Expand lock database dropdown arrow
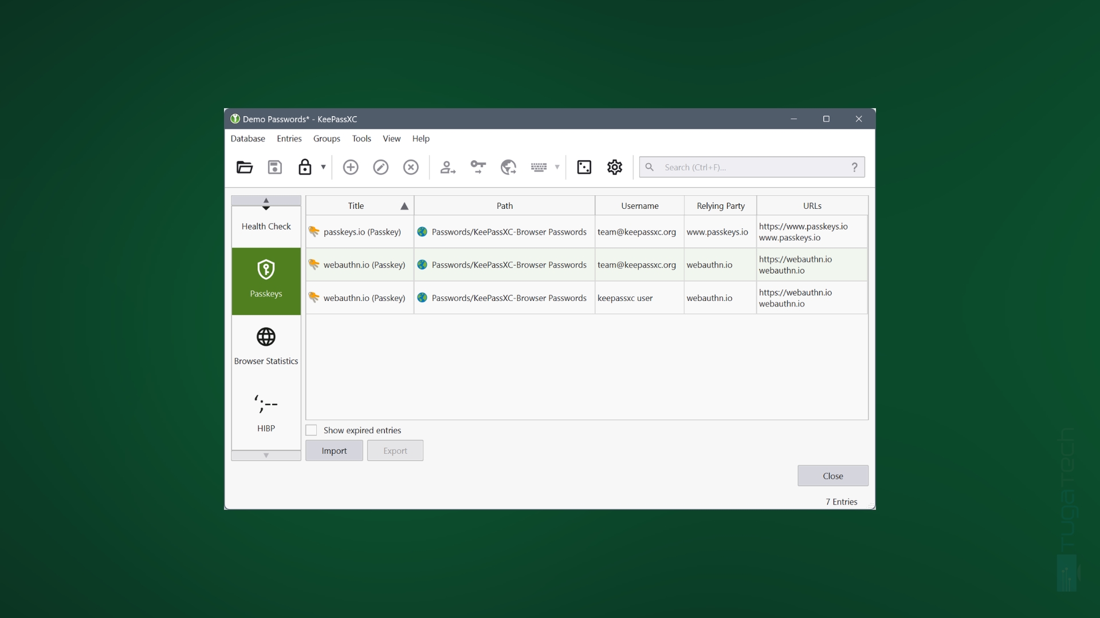This screenshot has height=618, width=1100. 323,167
